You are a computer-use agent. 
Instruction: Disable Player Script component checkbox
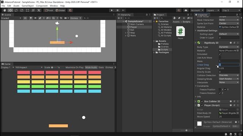[202, 105]
